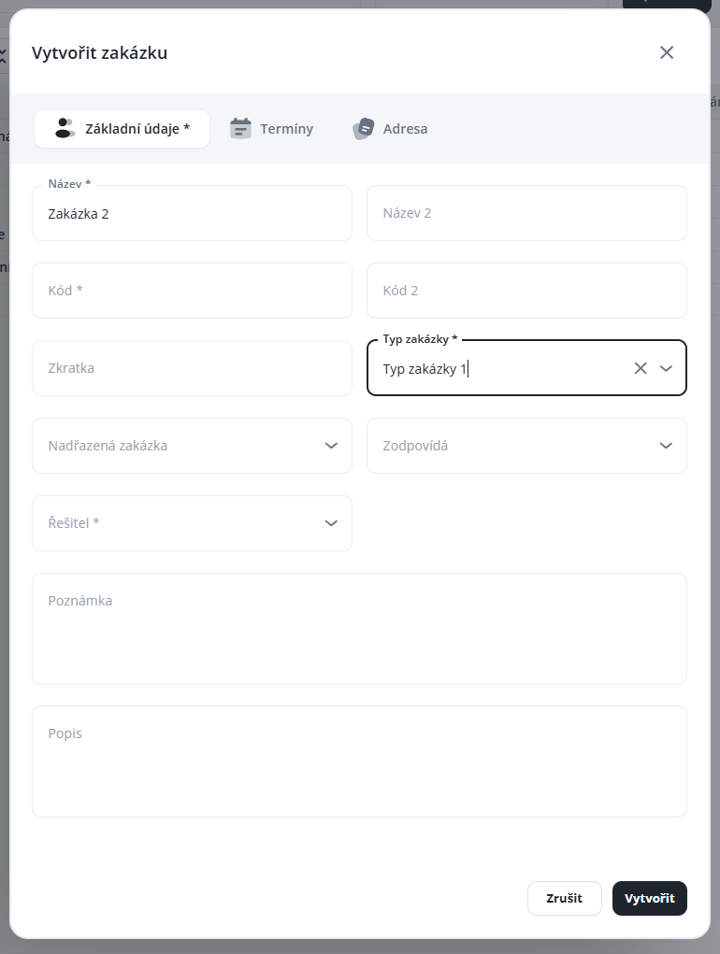
Task: Focus the Název field containing Zakázka 2
Action: pyautogui.click(x=192, y=214)
